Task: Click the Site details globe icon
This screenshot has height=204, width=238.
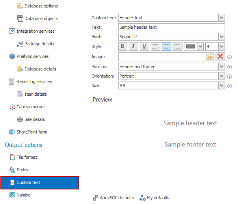Action: click(20, 119)
